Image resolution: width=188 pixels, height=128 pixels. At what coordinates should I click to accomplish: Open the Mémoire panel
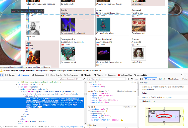86,75
